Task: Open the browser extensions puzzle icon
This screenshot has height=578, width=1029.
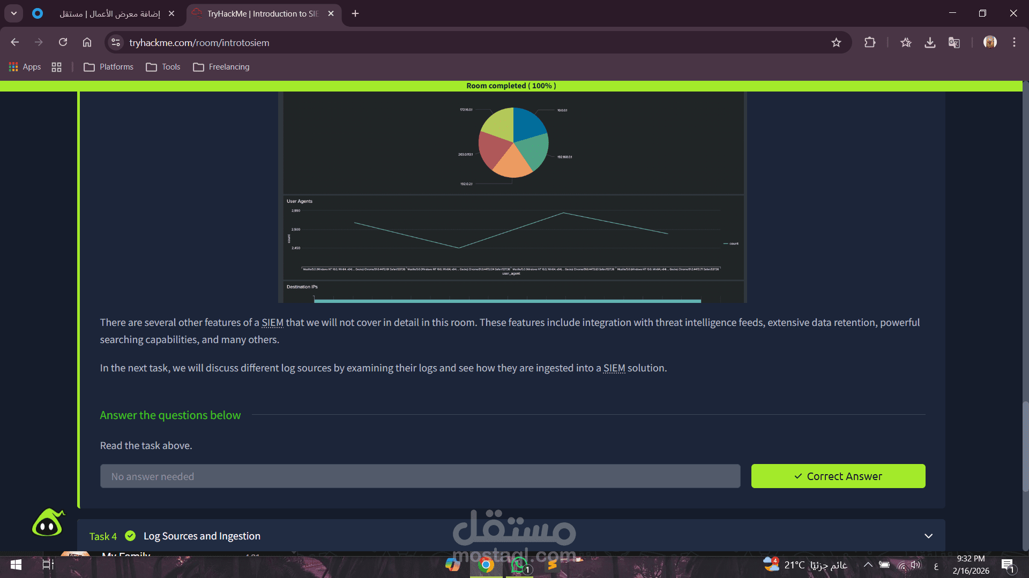Action: tap(870, 43)
